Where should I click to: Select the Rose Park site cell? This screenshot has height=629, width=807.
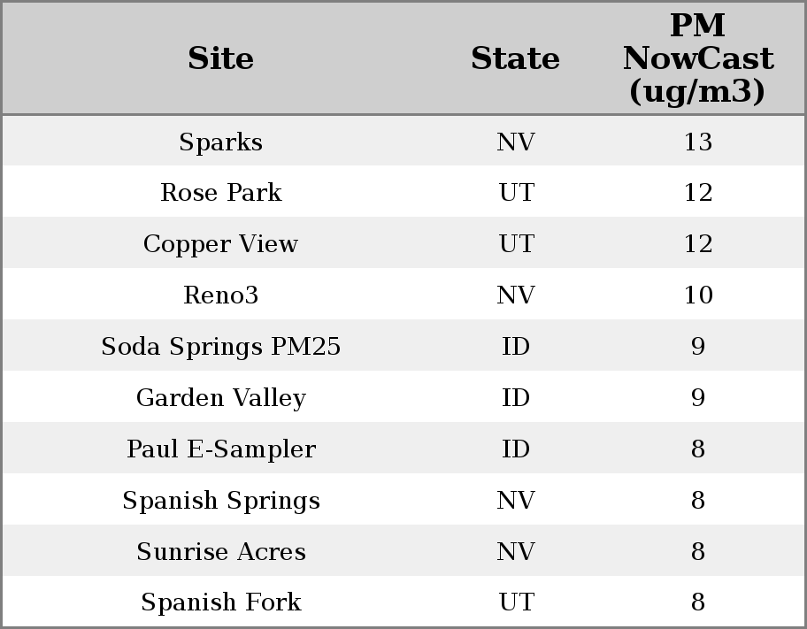tap(220, 193)
